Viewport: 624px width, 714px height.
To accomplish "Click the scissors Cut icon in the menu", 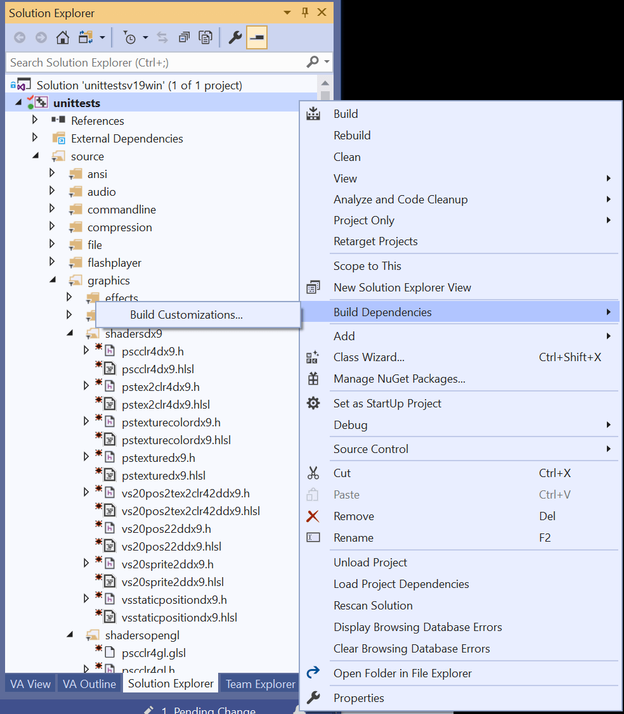I will (313, 473).
